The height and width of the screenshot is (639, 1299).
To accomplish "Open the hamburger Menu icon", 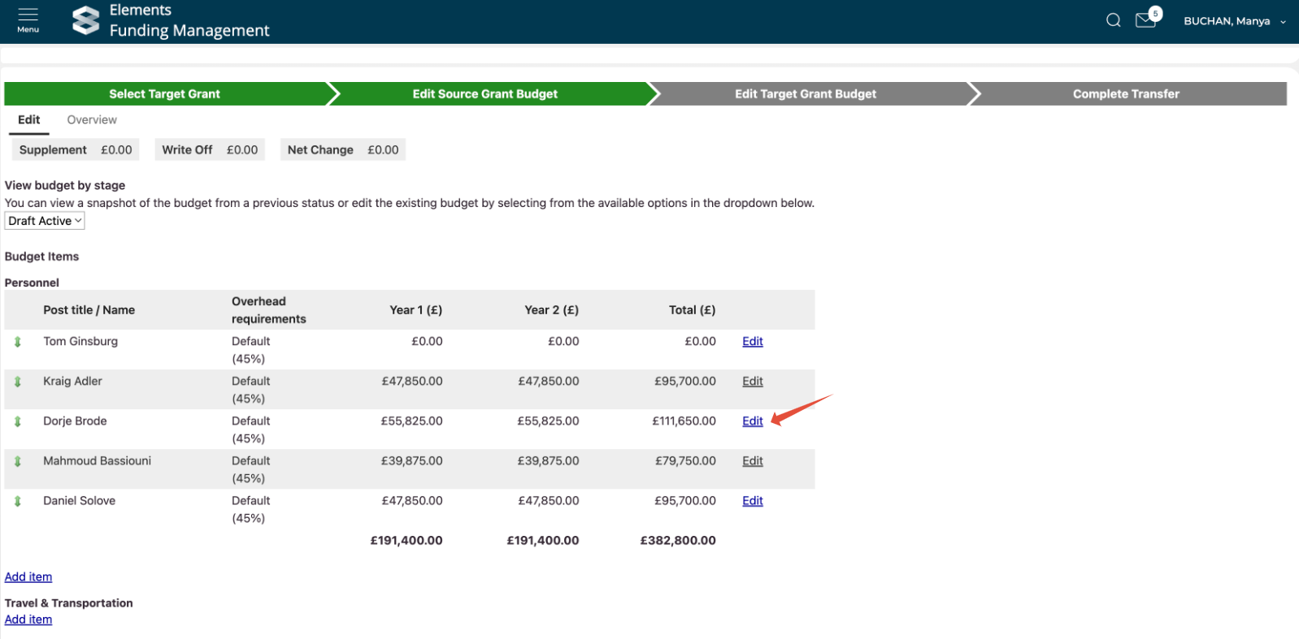I will 28,20.
